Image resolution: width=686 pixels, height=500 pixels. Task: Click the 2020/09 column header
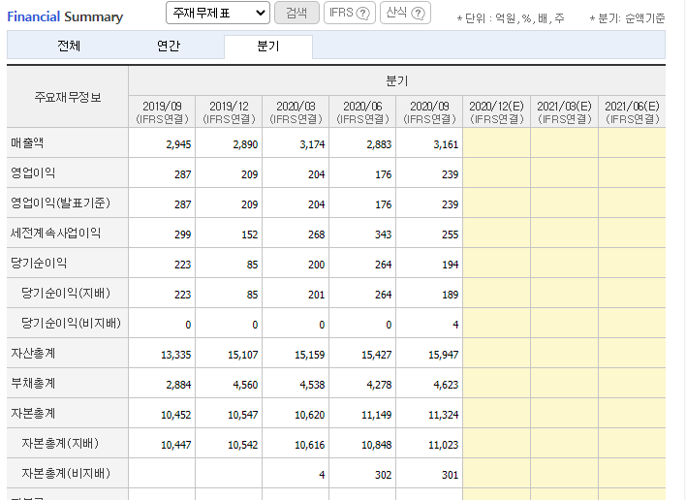[x=429, y=112]
